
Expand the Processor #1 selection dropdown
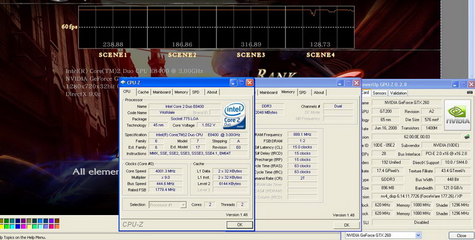[x=183, y=205]
